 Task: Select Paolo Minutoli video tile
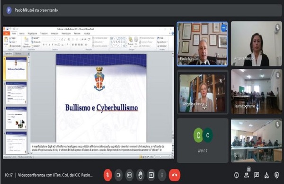[x=202, y=44]
